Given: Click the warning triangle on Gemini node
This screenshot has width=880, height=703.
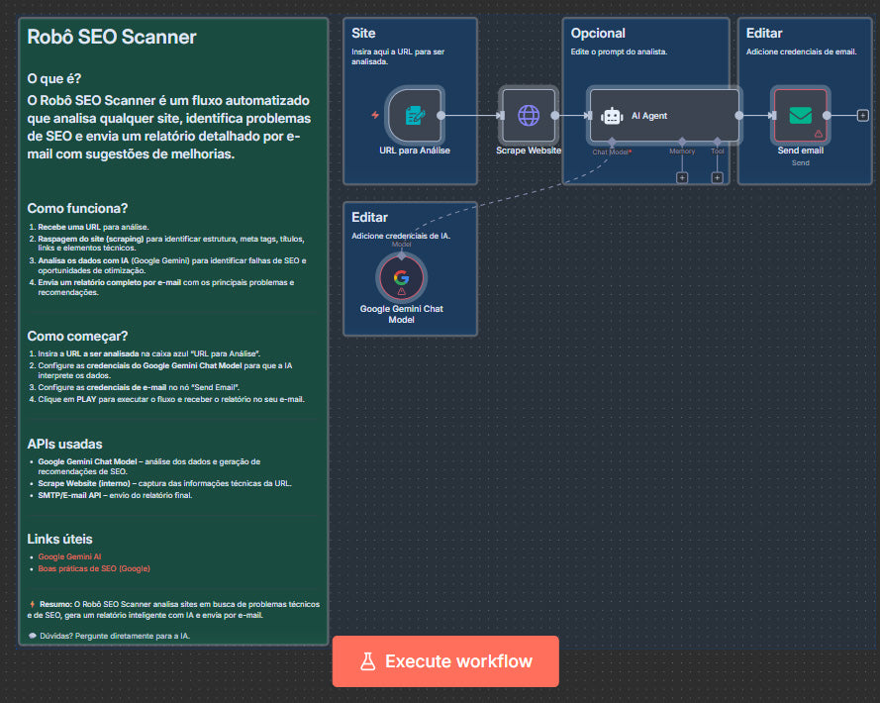Looking at the screenshot, I should [x=401, y=293].
